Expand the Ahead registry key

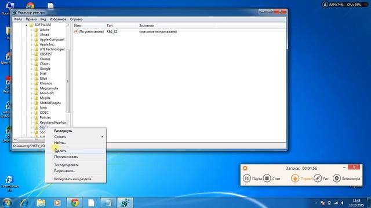(x=31, y=35)
